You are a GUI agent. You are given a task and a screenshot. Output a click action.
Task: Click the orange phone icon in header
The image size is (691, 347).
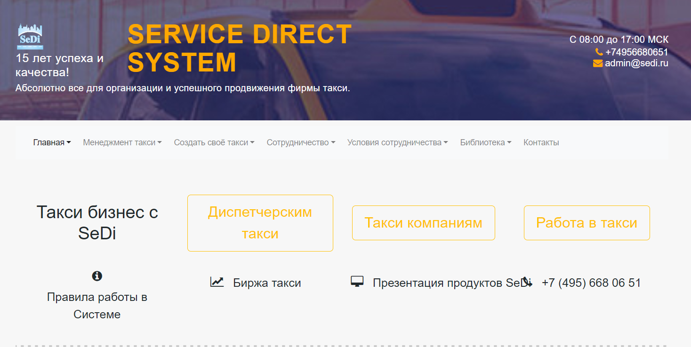click(x=599, y=52)
